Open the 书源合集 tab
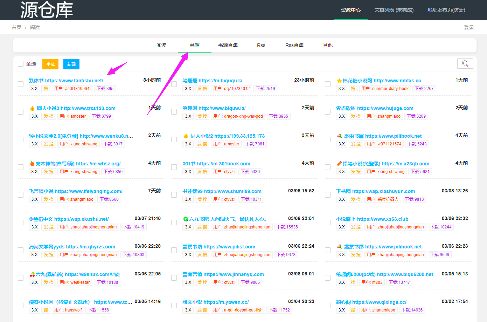Viewport: 487px width, 322px height. pyautogui.click(x=228, y=45)
